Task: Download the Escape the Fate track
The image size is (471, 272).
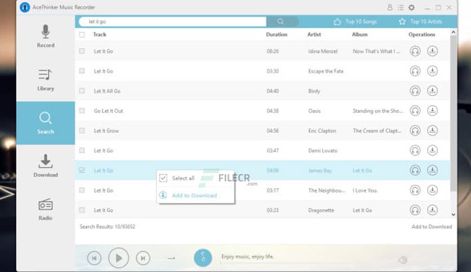Action: [x=432, y=71]
